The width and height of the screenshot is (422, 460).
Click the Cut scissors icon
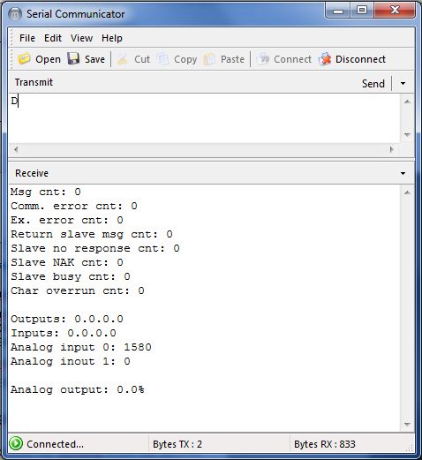(x=123, y=59)
